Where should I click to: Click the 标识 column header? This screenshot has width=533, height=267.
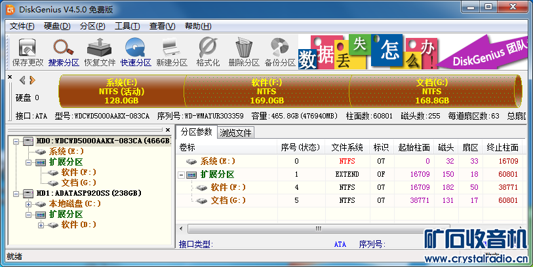coord(381,147)
